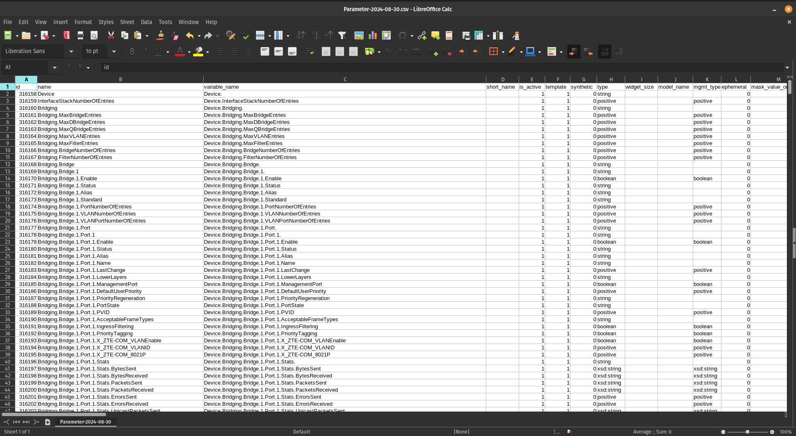
Task: Jump to the last sheet
Action: (36, 422)
